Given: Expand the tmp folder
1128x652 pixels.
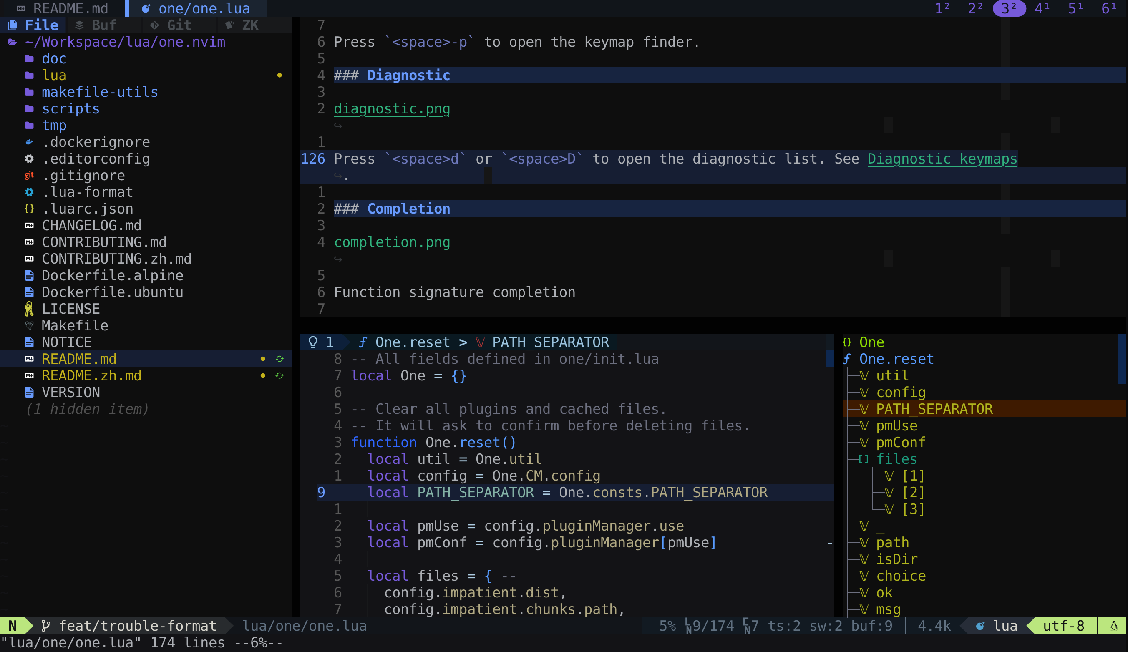Looking at the screenshot, I should click(x=45, y=125).
